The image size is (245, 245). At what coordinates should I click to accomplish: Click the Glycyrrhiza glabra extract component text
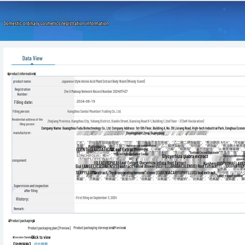pyautogui.click(x=185, y=156)
